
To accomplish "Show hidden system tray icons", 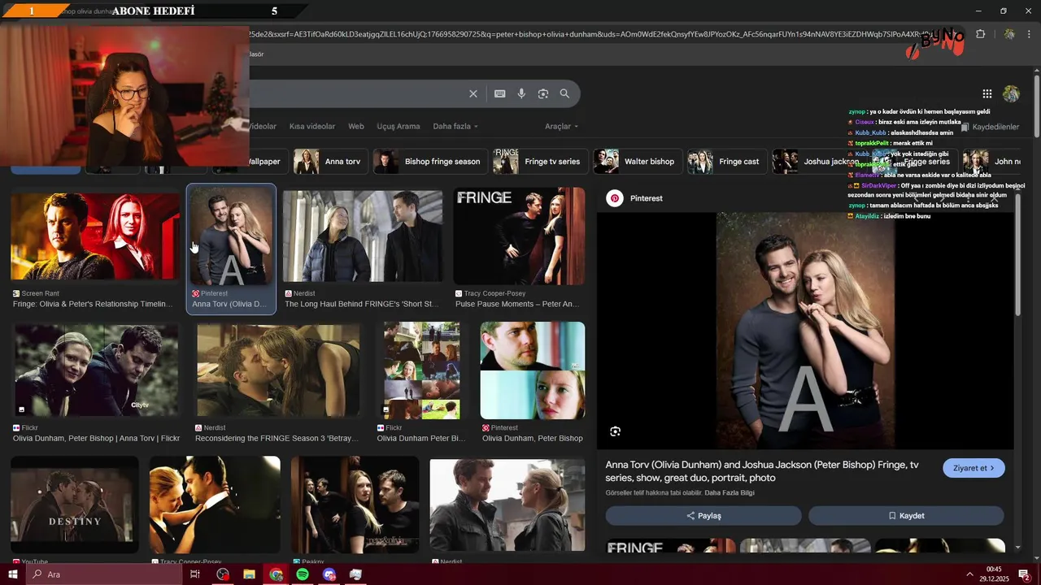I will [x=969, y=574].
